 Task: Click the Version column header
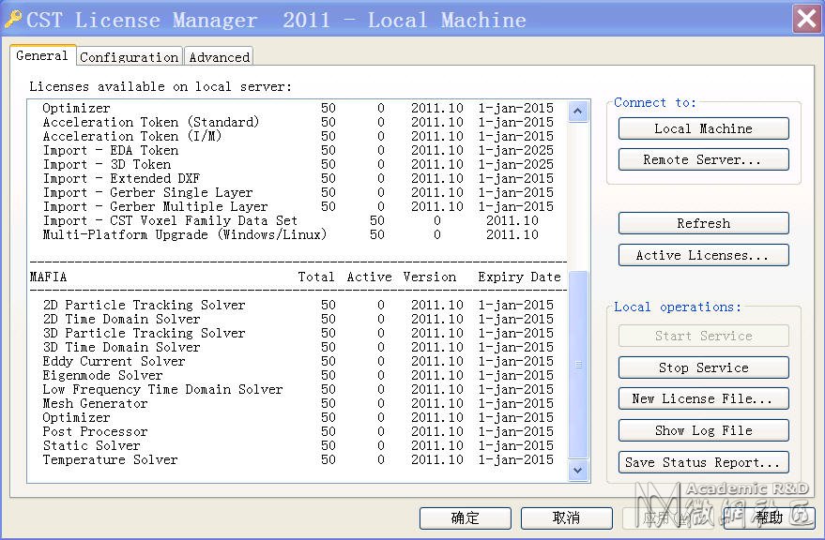(x=430, y=277)
